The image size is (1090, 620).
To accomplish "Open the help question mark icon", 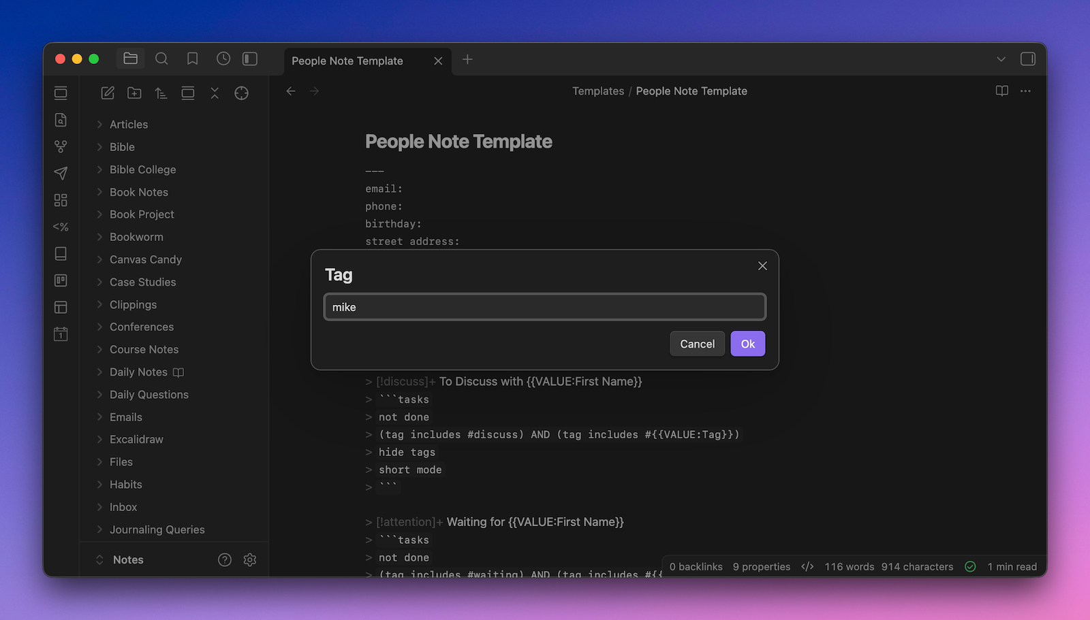I will pyautogui.click(x=225, y=559).
